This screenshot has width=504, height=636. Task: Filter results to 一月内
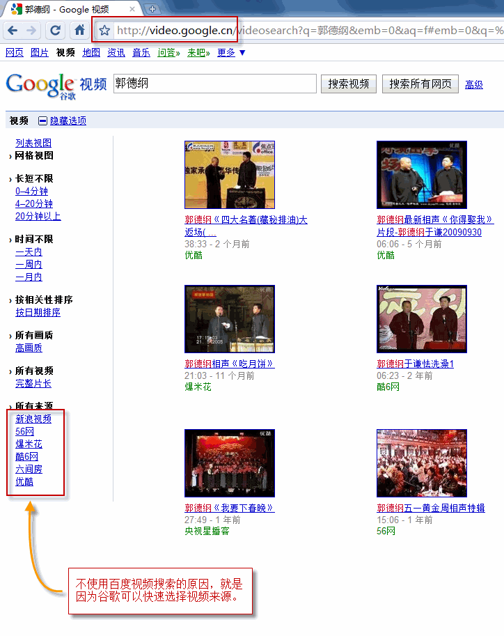(x=29, y=277)
